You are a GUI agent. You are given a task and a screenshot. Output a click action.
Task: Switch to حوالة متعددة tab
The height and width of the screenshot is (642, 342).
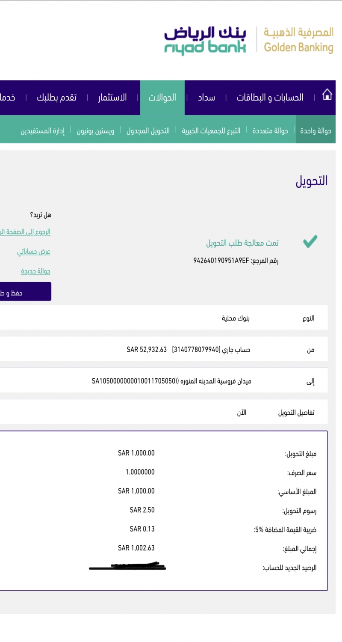270,131
